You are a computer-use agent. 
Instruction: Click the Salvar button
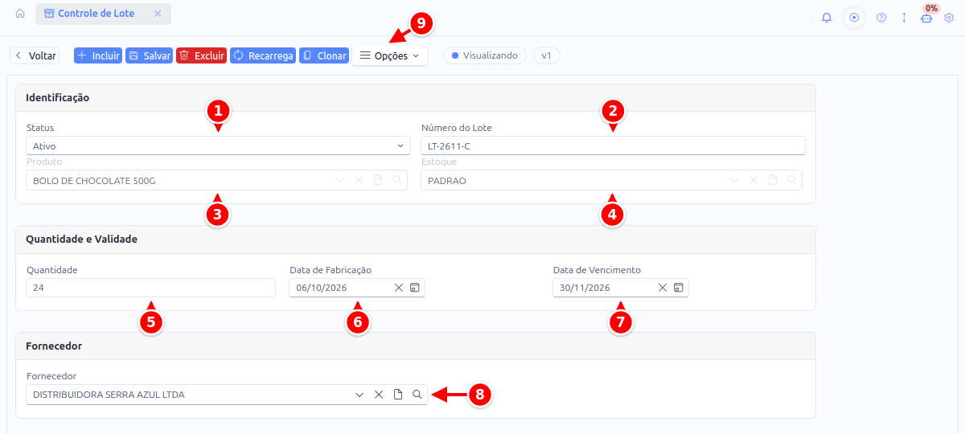[x=149, y=55]
